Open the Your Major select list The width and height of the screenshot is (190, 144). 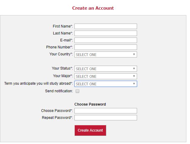tap(106, 76)
